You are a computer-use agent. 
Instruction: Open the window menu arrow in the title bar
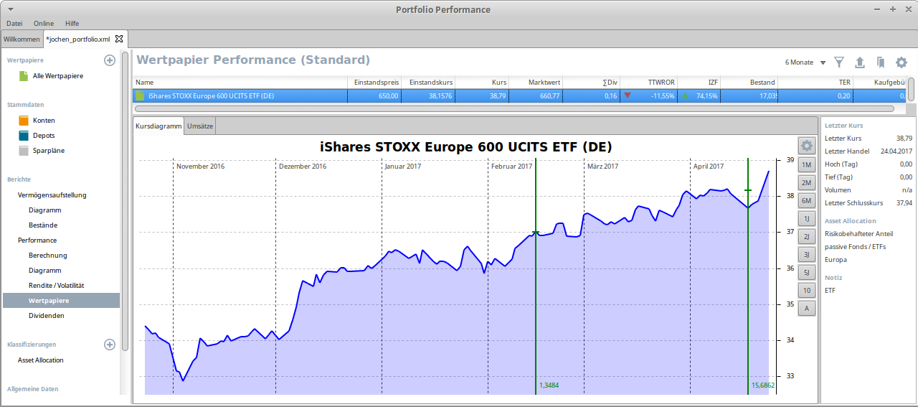tap(10, 9)
